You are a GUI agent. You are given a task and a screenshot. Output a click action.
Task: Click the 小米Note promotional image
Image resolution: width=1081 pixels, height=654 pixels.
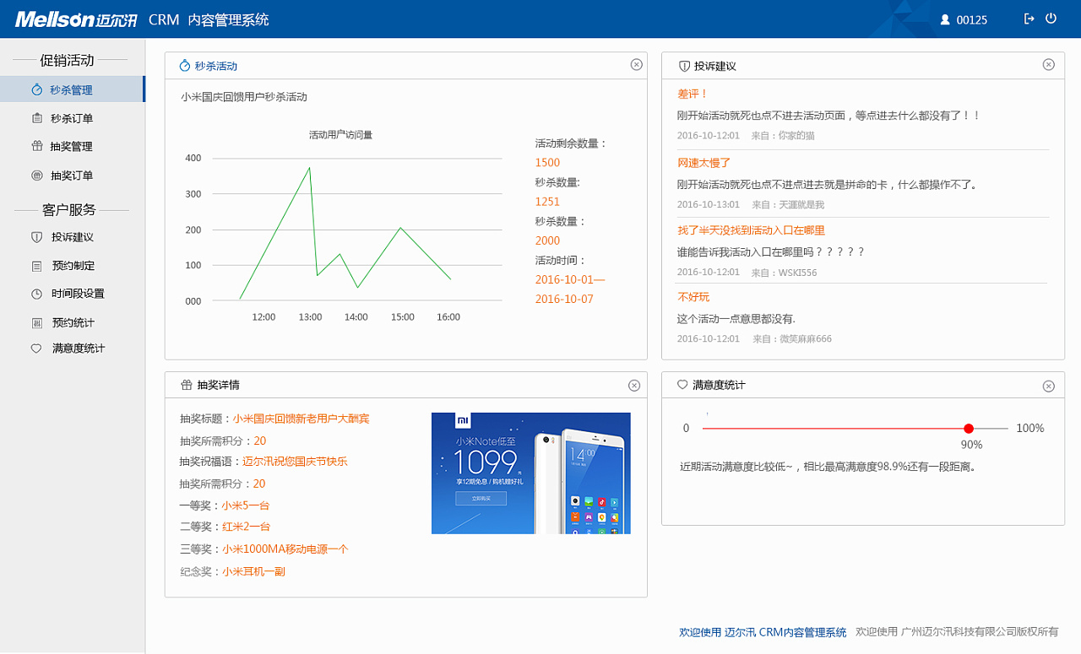(531, 473)
